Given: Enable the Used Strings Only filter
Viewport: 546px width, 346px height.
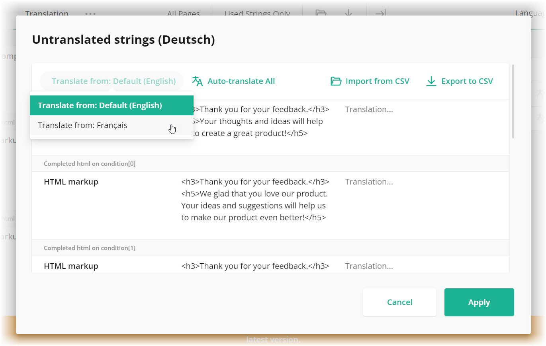Looking at the screenshot, I should [x=257, y=13].
